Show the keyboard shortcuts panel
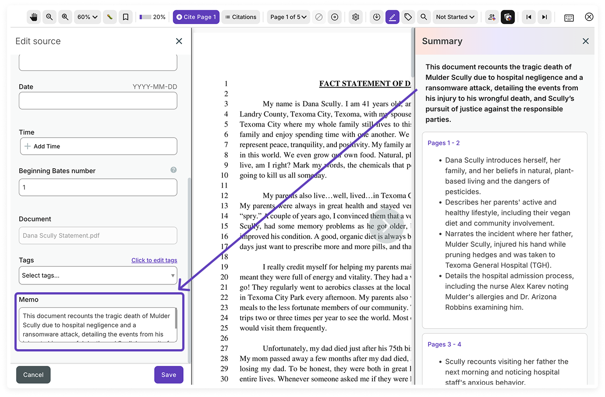Image resolution: width=605 pixels, height=397 pixels. tap(569, 17)
